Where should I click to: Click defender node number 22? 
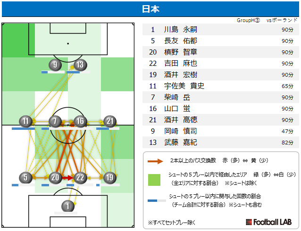(80, 177)
